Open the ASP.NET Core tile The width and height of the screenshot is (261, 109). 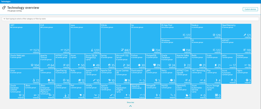pyautogui.click(x=62, y=61)
